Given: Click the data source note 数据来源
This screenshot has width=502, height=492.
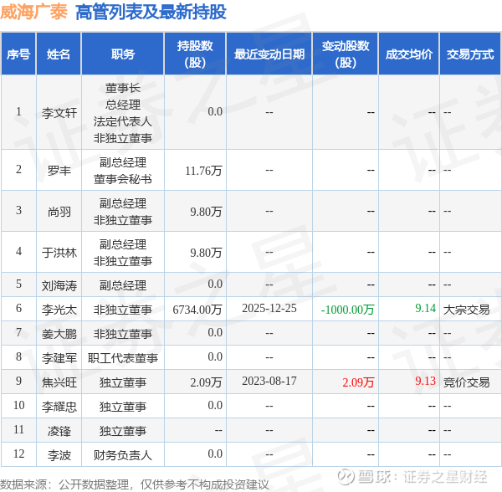Looking at the screenshot, I should click(x=135, y=484).
